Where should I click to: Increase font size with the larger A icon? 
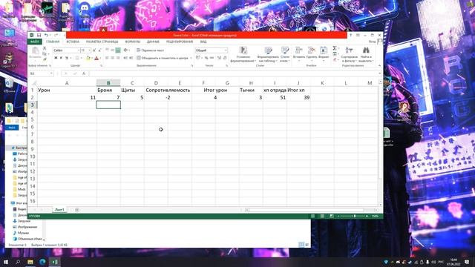pos(94,50)
